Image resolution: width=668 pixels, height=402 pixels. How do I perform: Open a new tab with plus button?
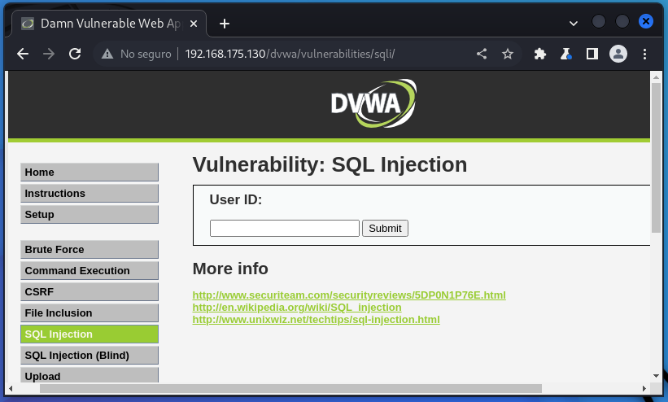(224, 24)
